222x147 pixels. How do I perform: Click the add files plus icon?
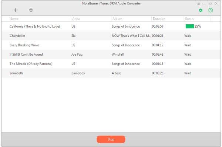[x=16, y=10]
